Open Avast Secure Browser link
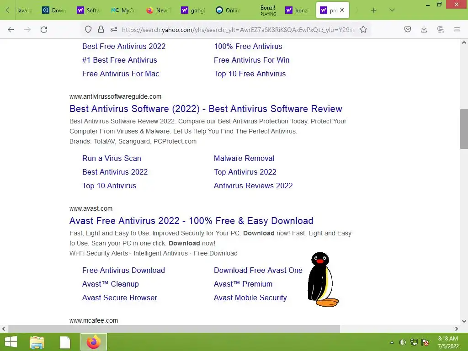 [120, 298]
